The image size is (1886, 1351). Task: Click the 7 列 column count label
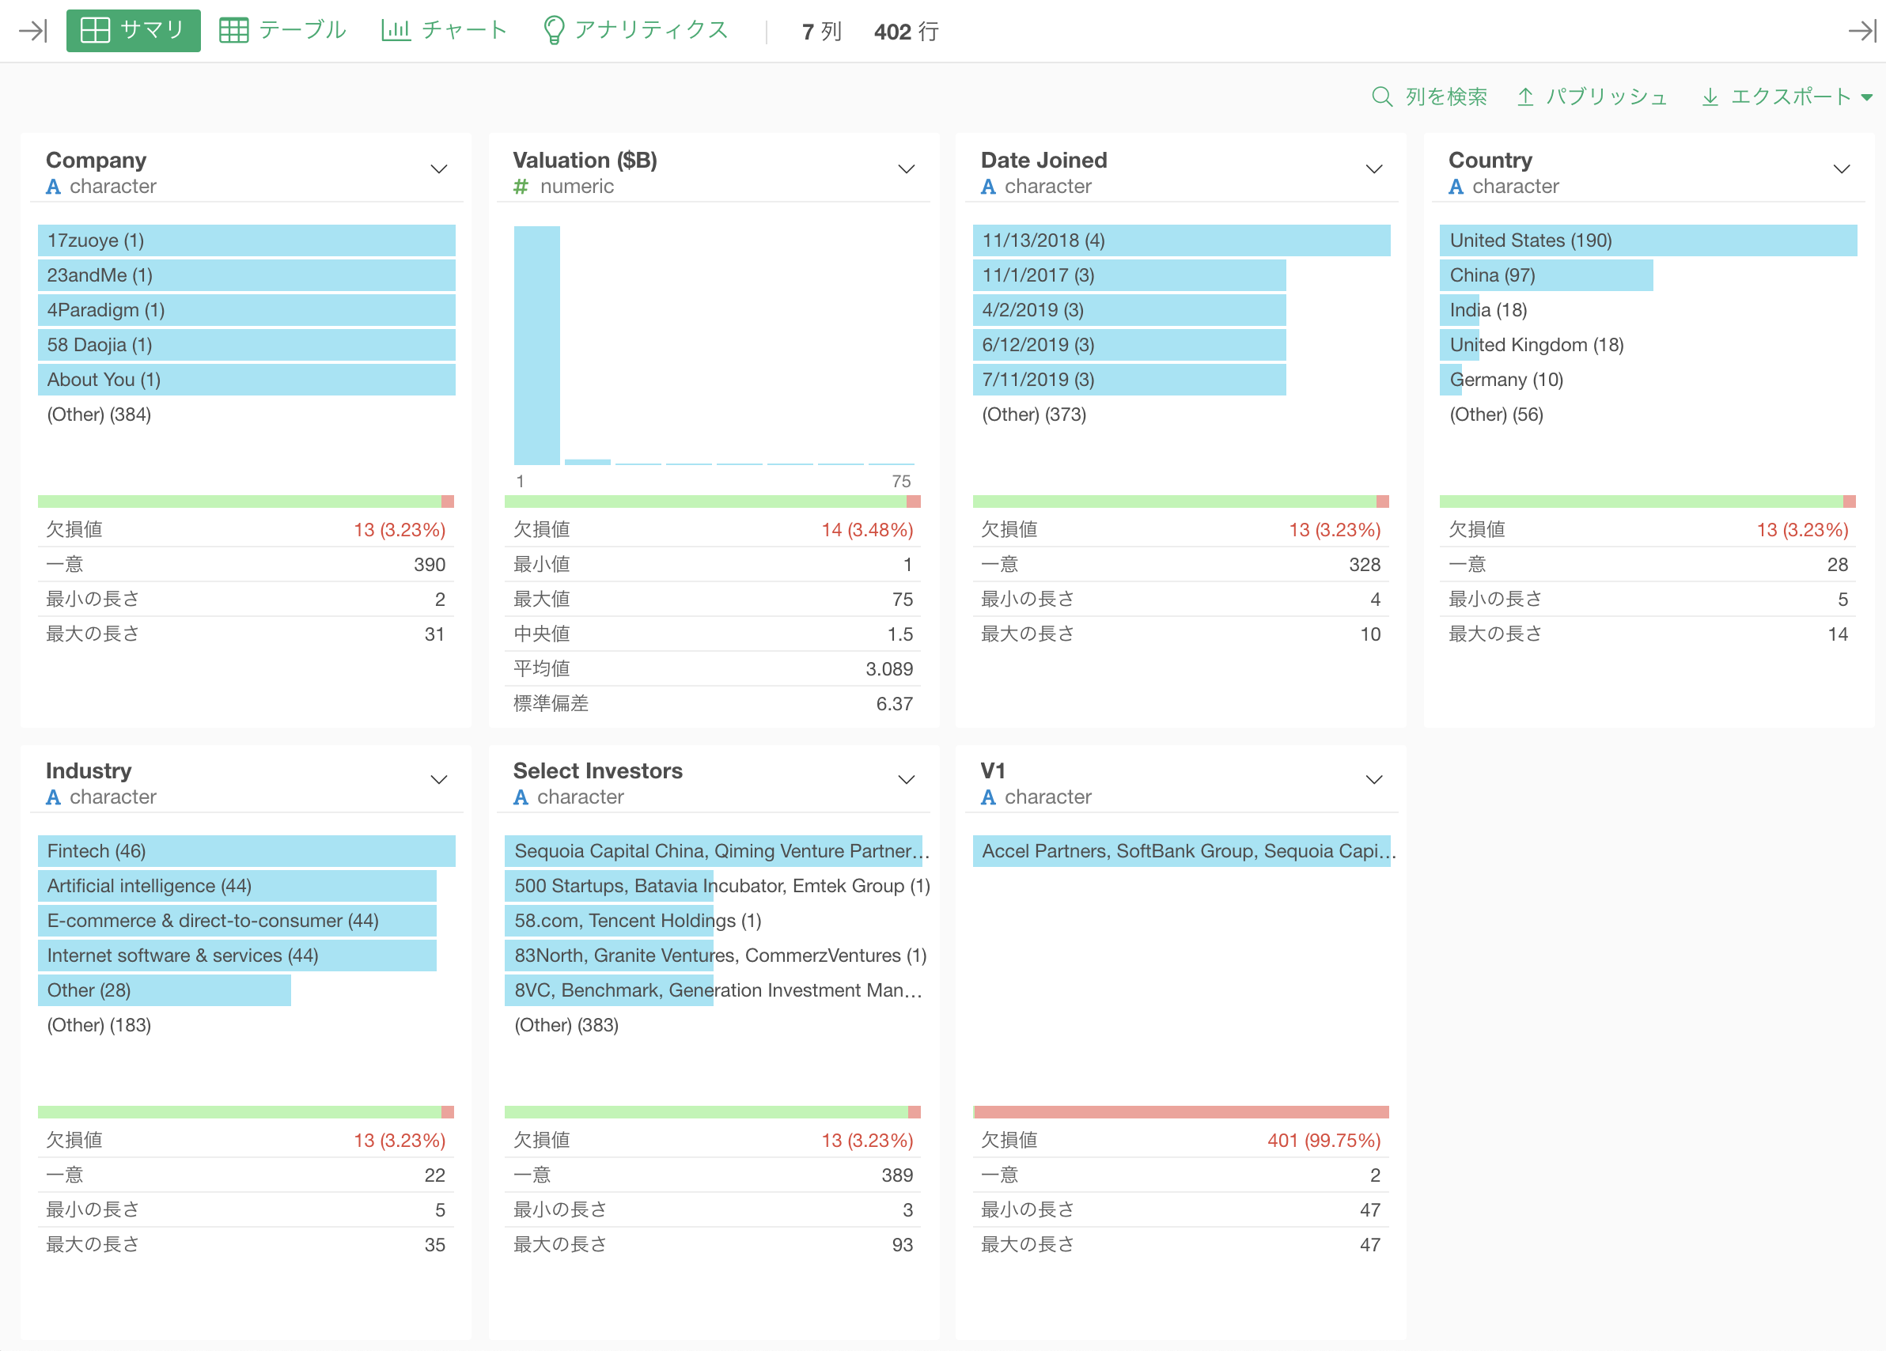[x=822, y=32]
